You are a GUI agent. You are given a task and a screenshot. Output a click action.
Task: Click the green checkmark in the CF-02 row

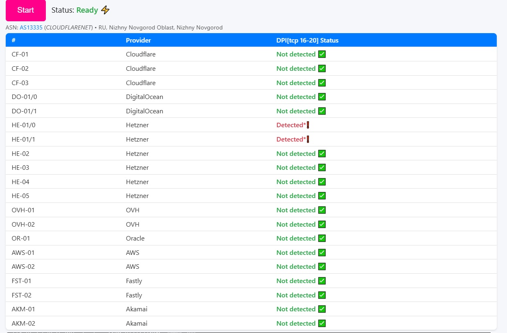coord(322,68)
